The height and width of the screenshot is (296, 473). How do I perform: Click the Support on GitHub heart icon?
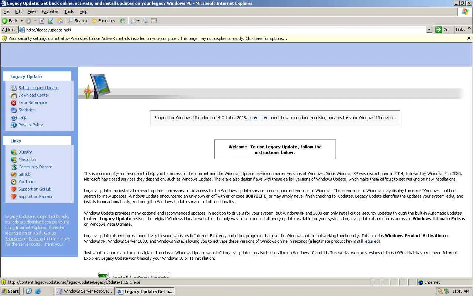pos(14,189)
